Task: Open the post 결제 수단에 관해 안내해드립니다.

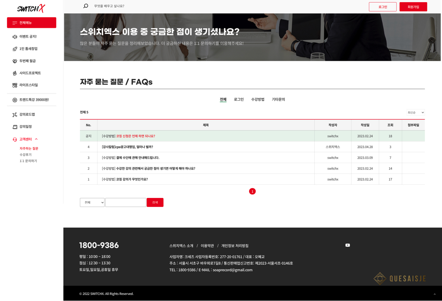Action: pyautogui.click(x=138, y=158)
